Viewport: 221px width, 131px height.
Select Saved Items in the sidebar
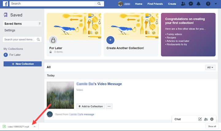22,24
